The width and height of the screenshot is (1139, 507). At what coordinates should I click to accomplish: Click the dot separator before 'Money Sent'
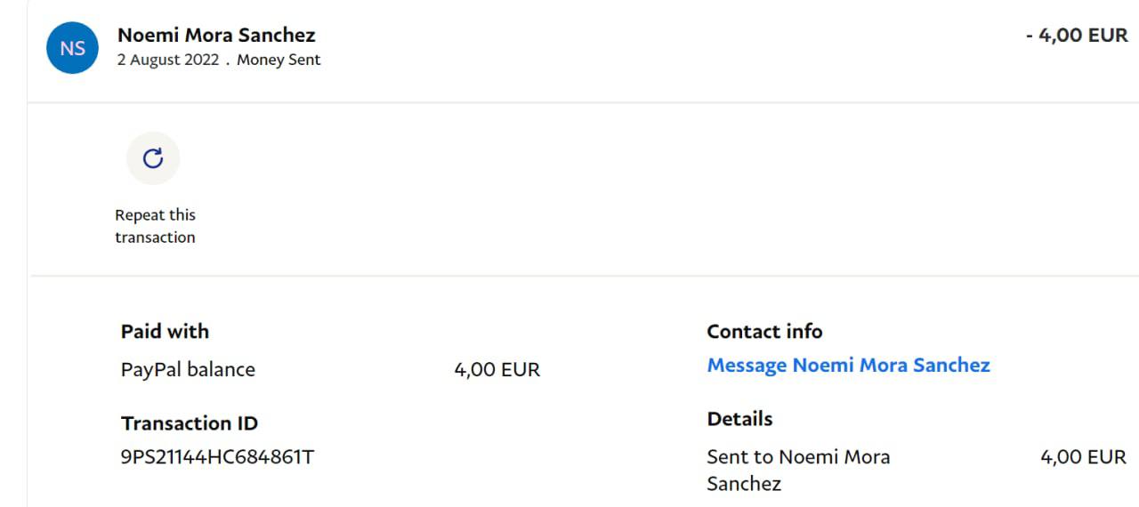[x=228, y=62]
